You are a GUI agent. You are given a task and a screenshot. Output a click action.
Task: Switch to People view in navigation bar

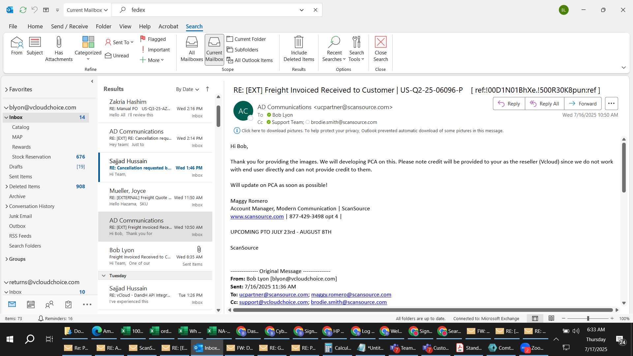[x=49, y=304]
